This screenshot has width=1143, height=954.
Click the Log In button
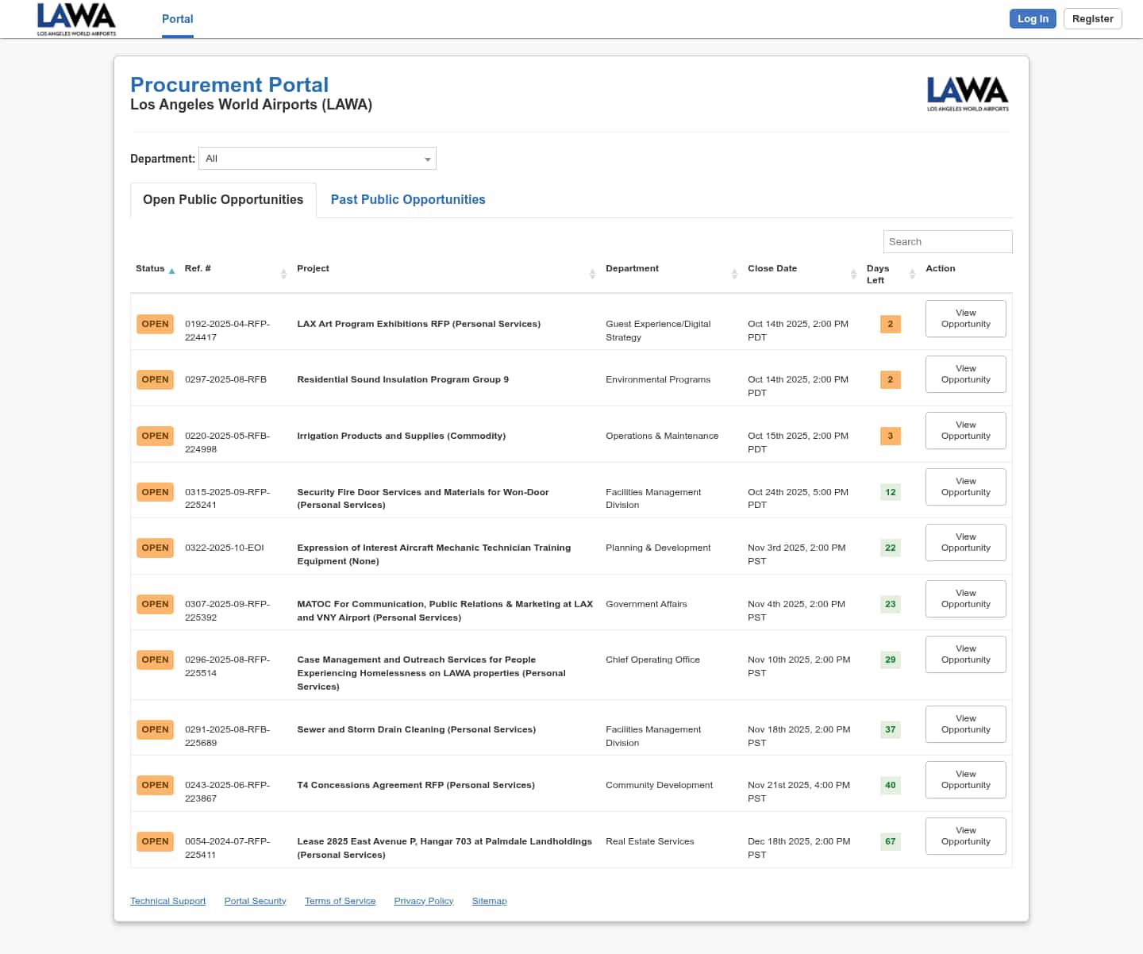click(x=1033, y=19)
